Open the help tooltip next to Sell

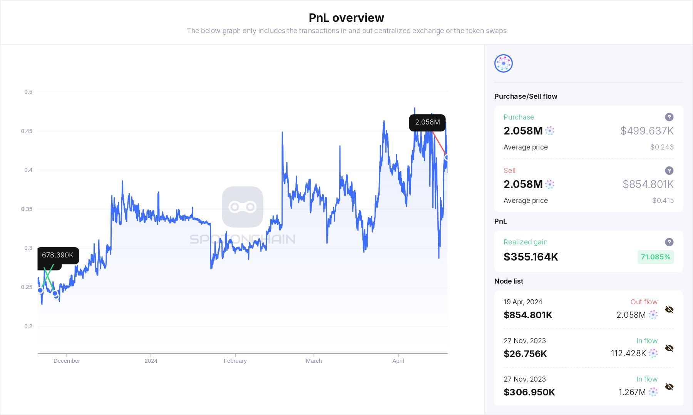670,171
